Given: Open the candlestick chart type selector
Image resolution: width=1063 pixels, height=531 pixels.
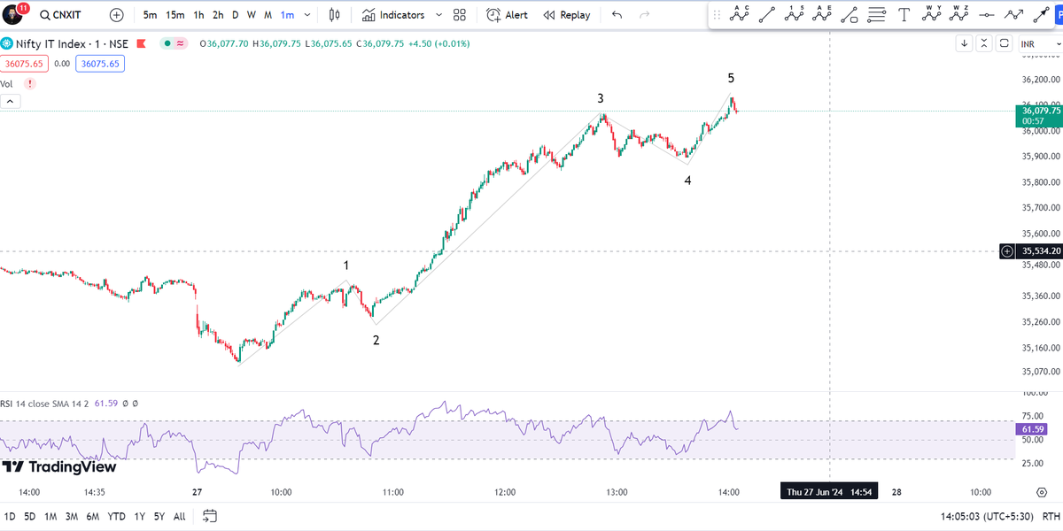Looking at the screenshot, I should pos(334,15).
